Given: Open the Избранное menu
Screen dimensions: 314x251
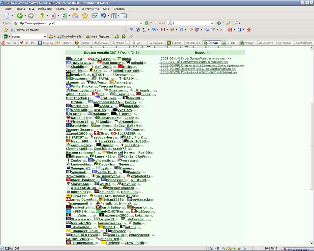Looking at the screenshot, I should coord(45,9).
